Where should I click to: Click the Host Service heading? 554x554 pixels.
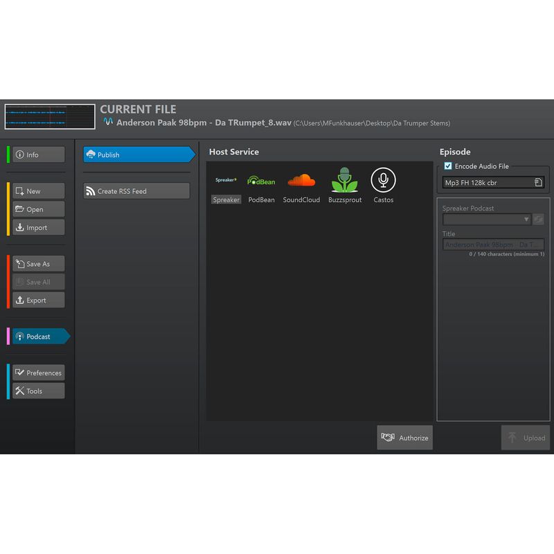(234, 152)
